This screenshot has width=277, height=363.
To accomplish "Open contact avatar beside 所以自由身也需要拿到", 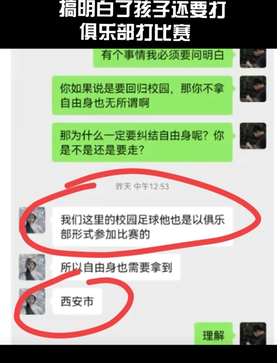I will (32, 267).
